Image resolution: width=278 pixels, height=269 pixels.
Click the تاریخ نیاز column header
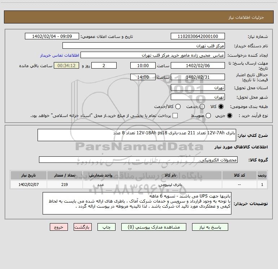[29, 175]
